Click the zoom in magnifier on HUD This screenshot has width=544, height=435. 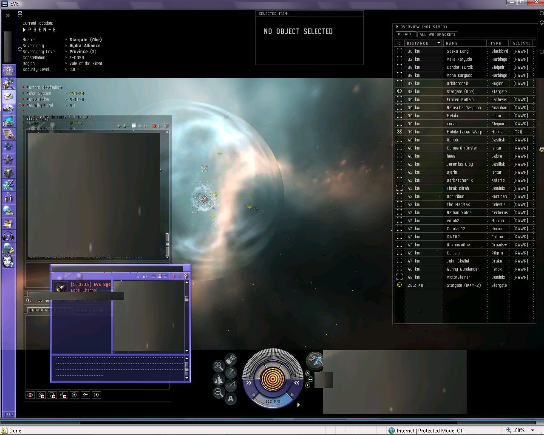pos(218,366)
